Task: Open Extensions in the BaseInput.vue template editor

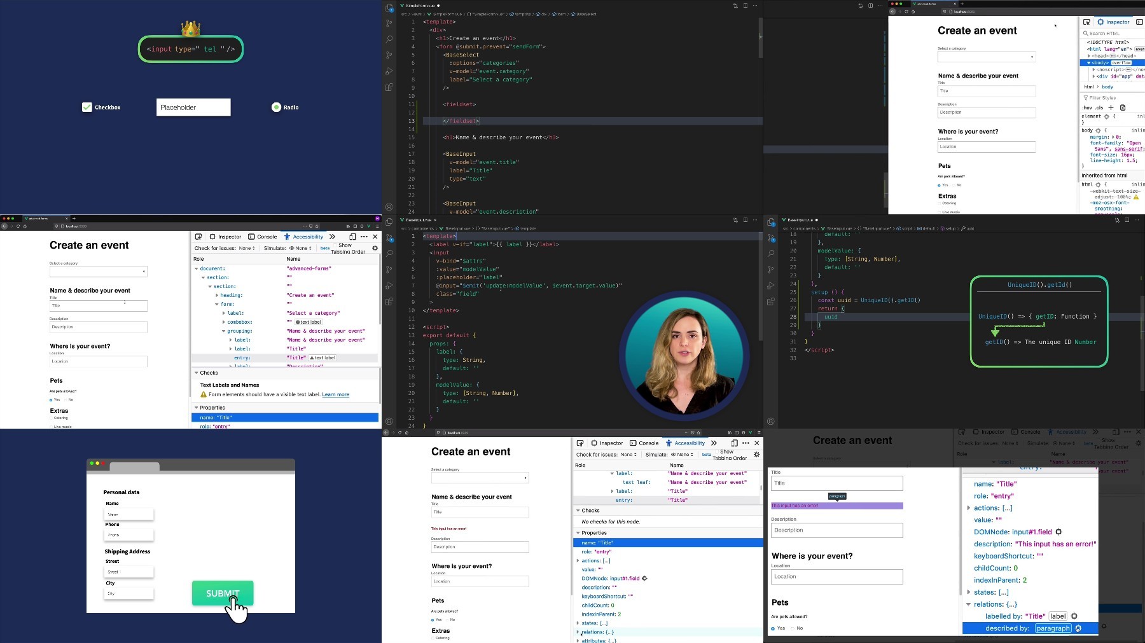Action: click(389, 301)
